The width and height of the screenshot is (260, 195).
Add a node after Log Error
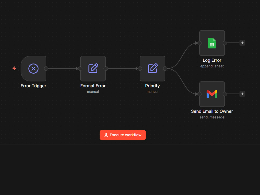point(242,43)
